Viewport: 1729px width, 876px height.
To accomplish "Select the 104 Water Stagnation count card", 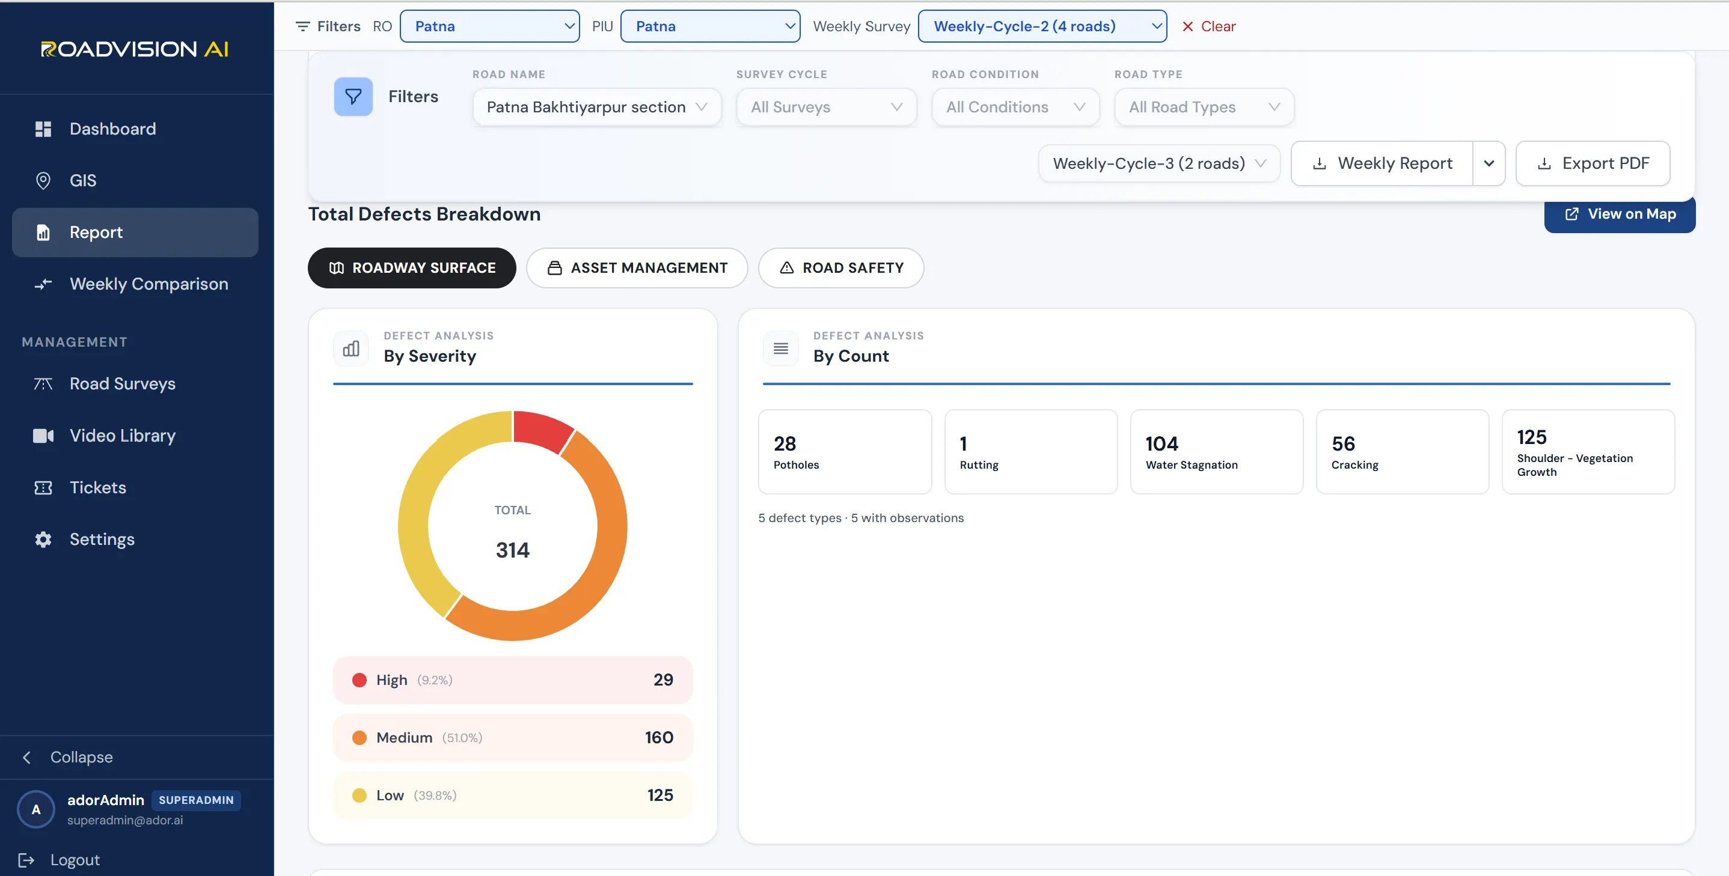I will 1216,452.
